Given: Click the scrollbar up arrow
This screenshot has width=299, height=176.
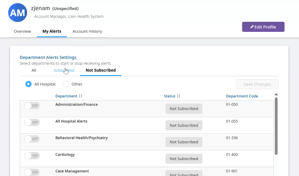Looking at the screenshot, I should pyautogui.click(x=276, y=95).
